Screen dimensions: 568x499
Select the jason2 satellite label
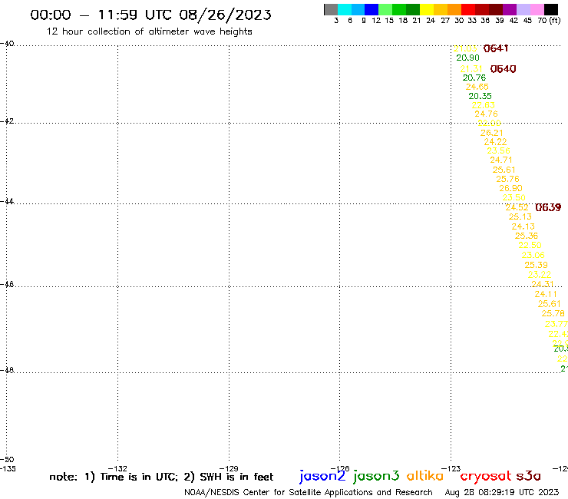(x=322, y=476)
